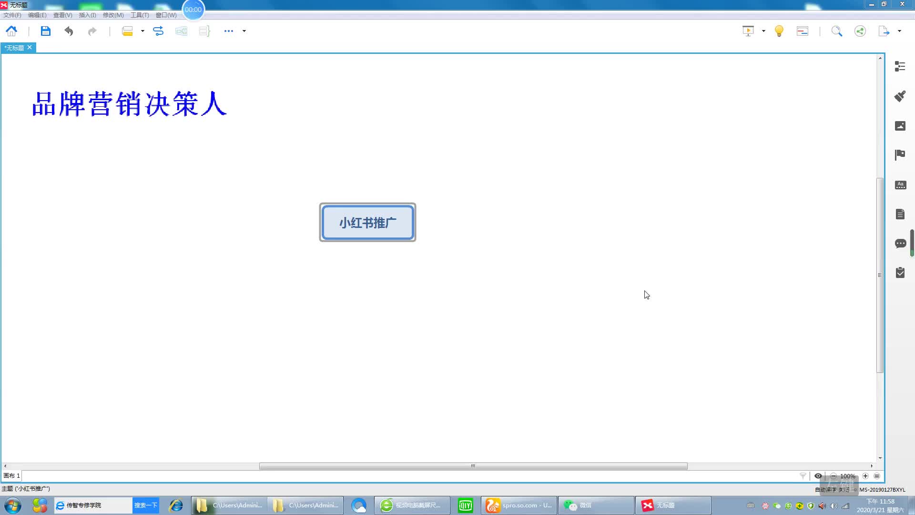Click the 00:00 recording timer bubble
The width and height of the screenshot is (915, 515).
point(193,10)
